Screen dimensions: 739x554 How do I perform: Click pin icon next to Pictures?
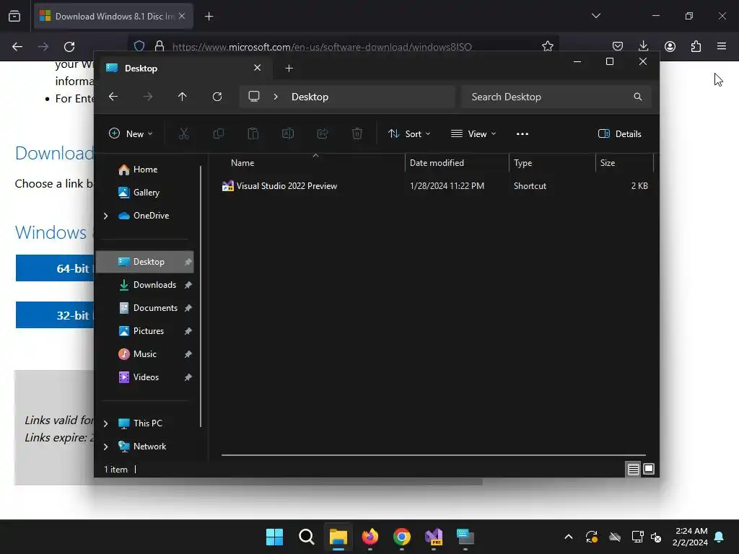(188, 331)
